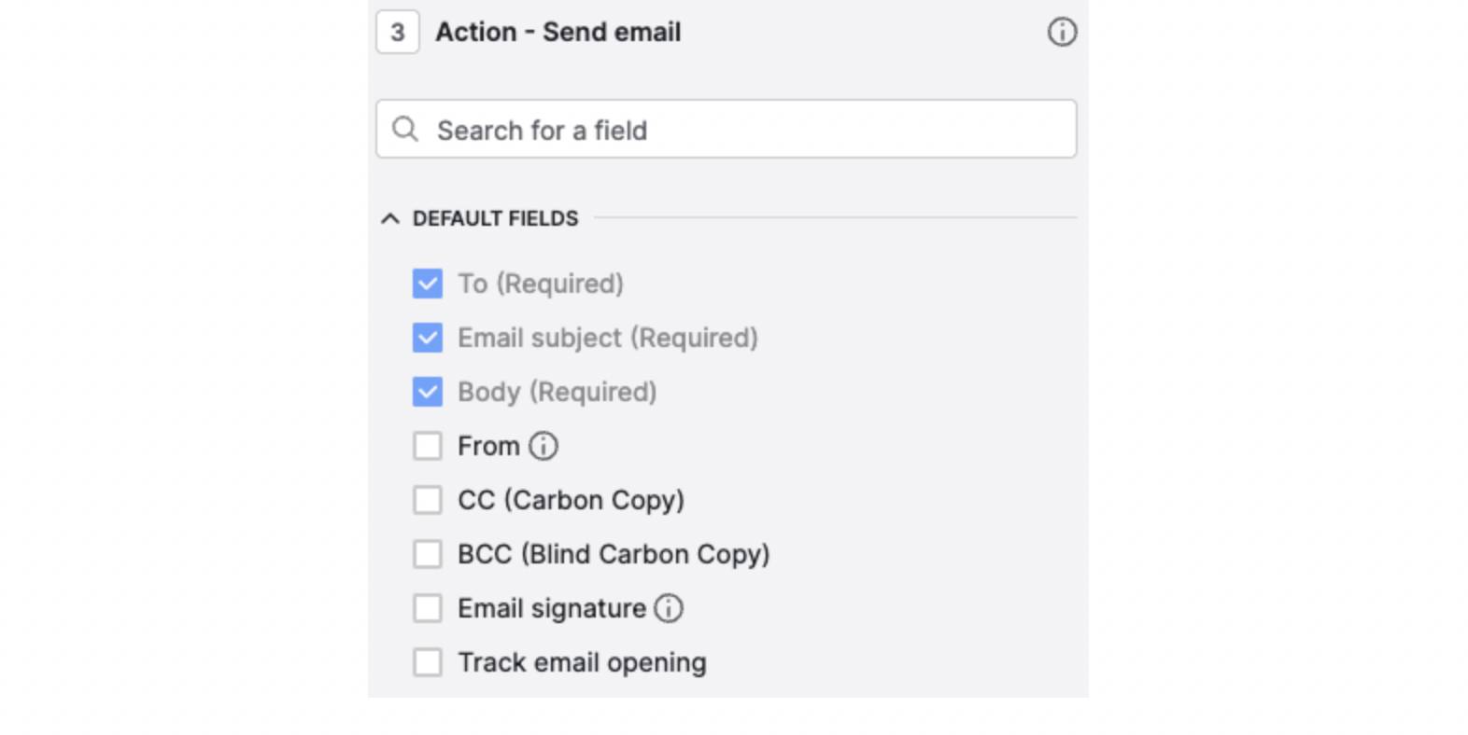Uncheck the Body (Required) checkbox

(x=427, y=392)
